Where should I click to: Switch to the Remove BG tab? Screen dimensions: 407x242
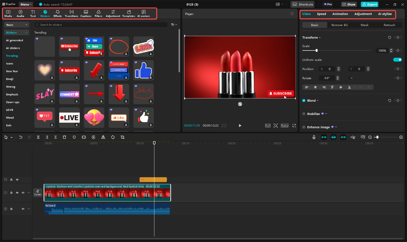(x=339, y=25)
